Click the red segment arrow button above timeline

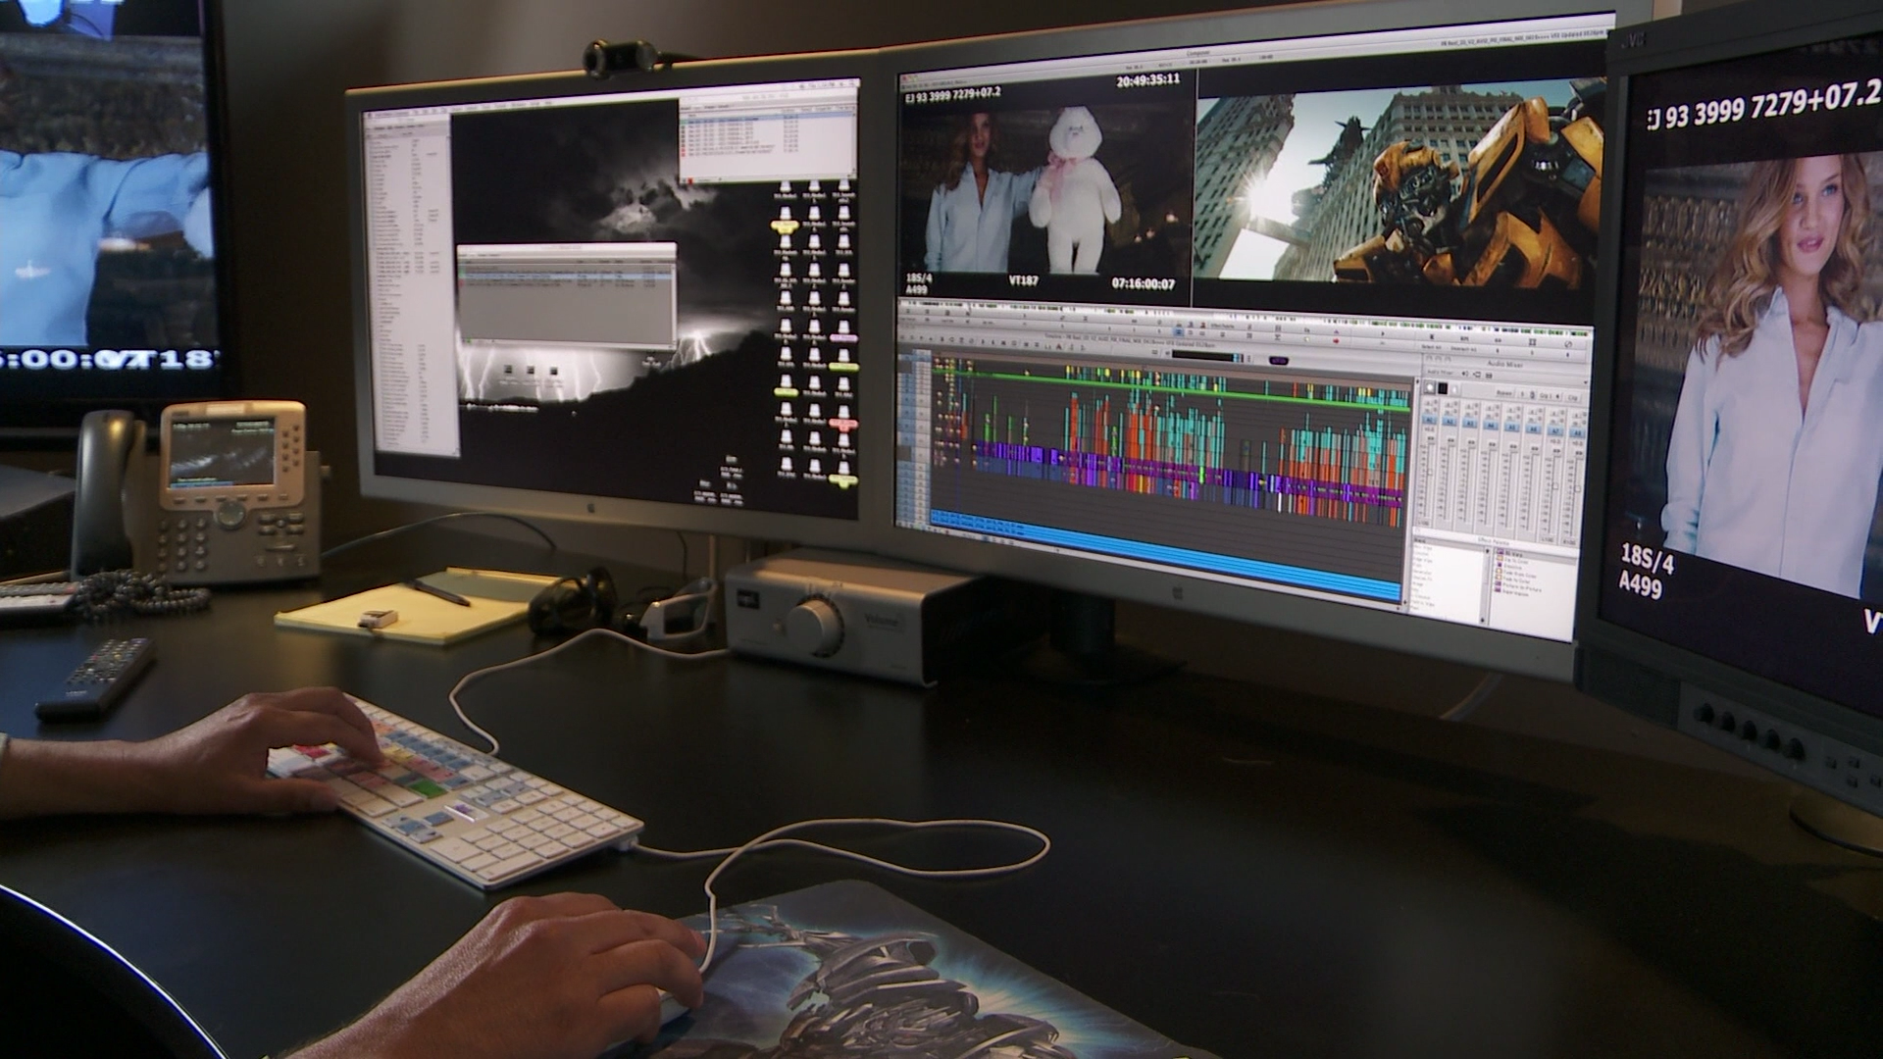[1336, 341]
